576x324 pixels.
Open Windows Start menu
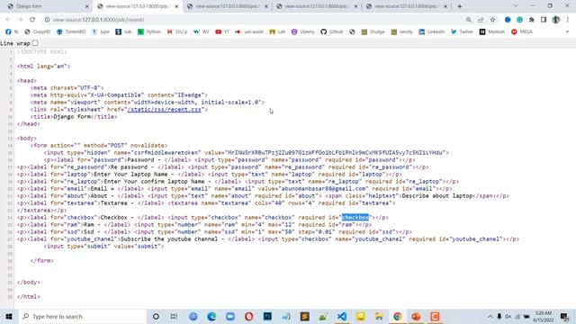[x=9, y=316]
